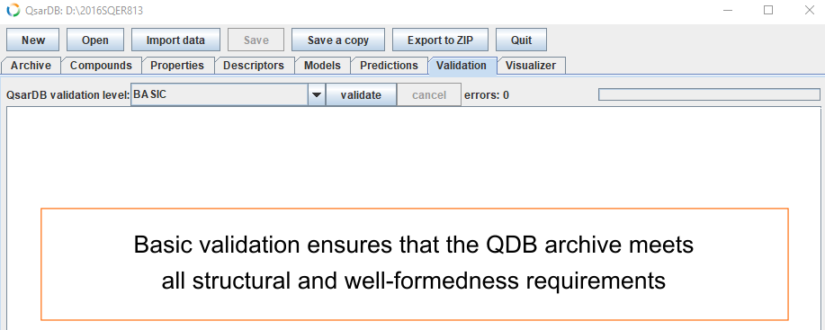Run validation with the validate button

[361, 95]
